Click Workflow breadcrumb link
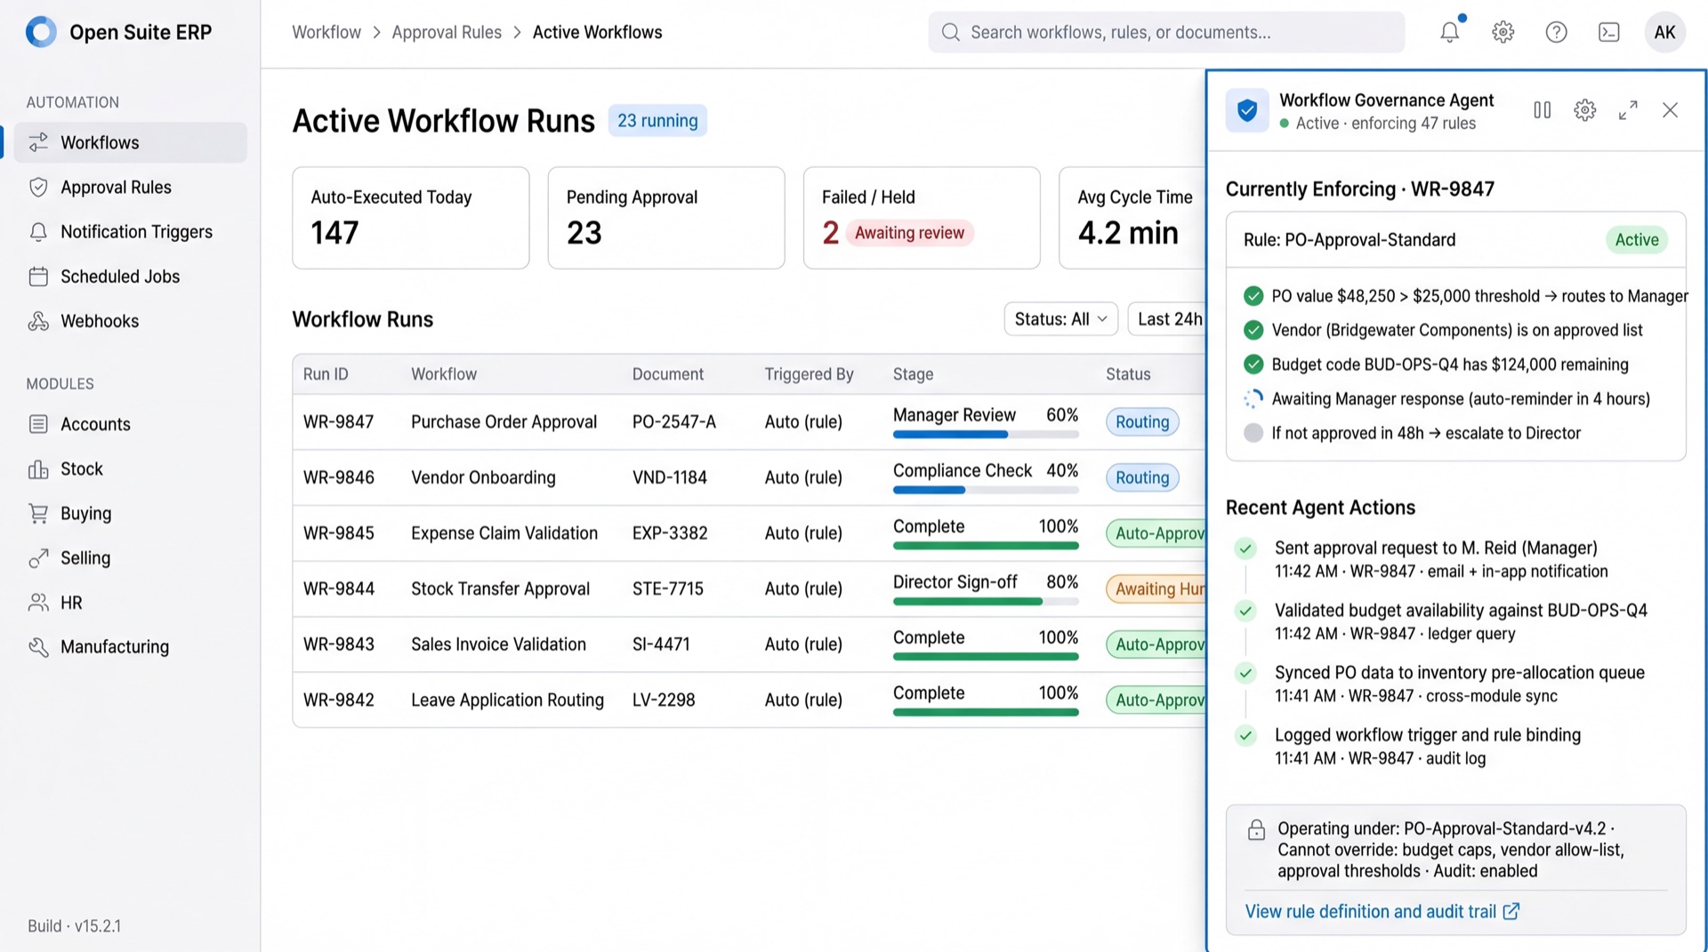The width and height of the screenshot is (1708, 952). [326, 32]
